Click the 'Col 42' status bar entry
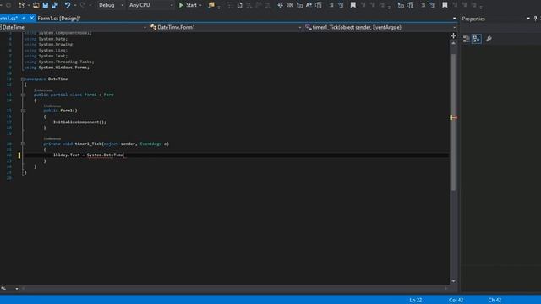 [x=456, y=300]
